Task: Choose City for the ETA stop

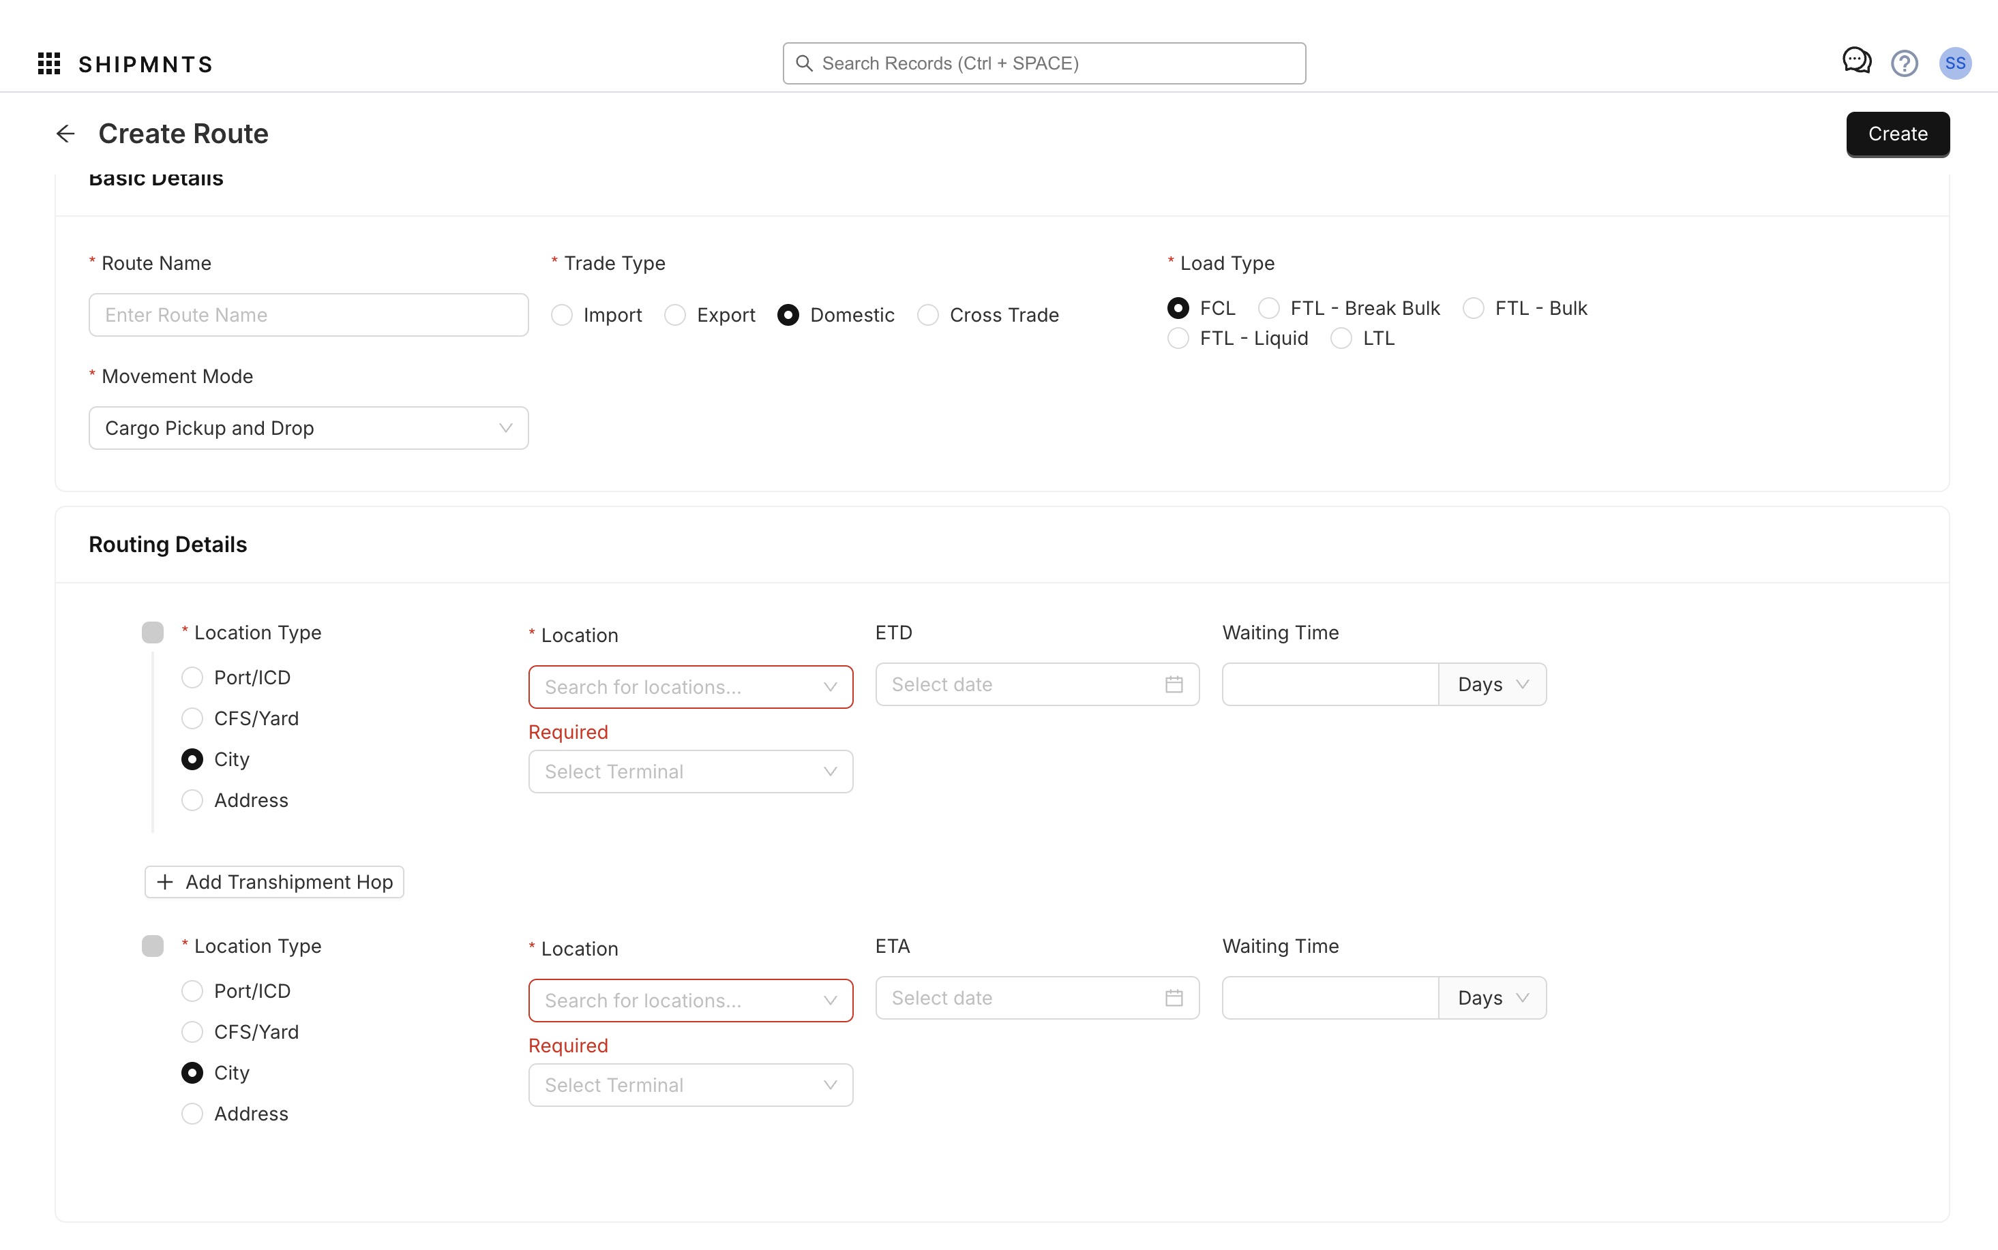Action: click(215, 1073)
